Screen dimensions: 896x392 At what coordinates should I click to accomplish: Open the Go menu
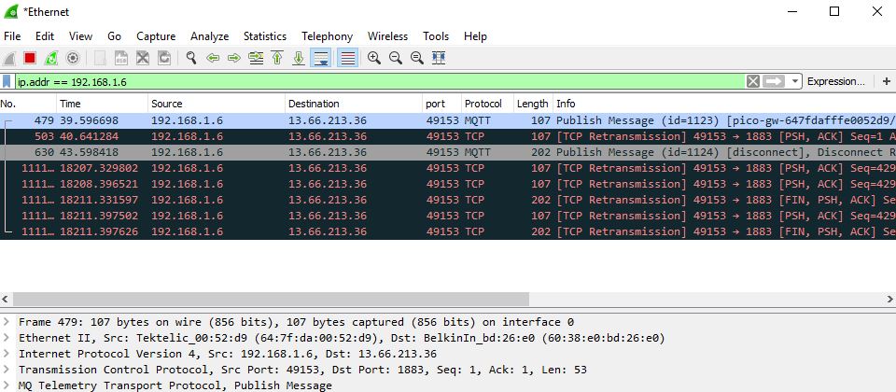[x=114, y=36]
